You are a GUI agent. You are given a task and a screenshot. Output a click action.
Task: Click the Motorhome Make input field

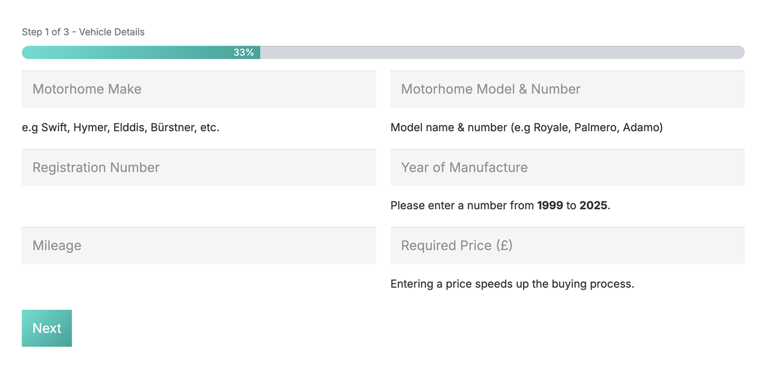click(199, 89)
